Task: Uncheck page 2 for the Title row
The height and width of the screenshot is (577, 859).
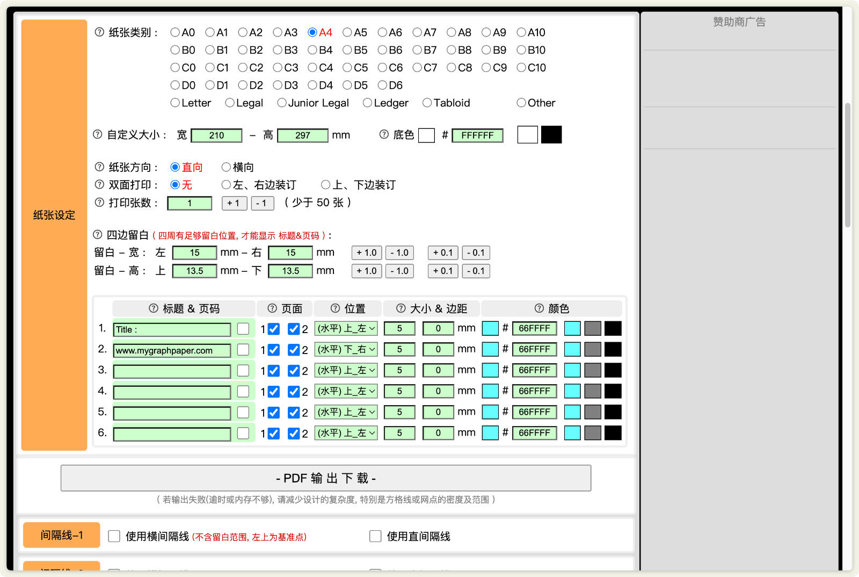Action: coord(294,329)
